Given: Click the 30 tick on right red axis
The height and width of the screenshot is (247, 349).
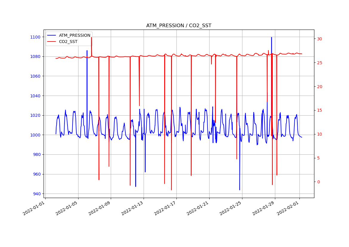Looking at the screenshot, I should coord(319,39).
